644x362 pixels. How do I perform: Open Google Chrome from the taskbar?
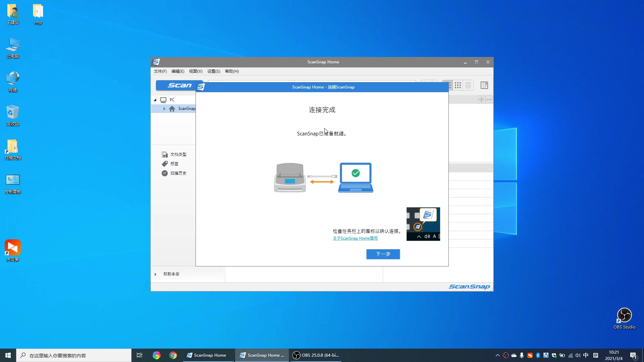pos(173,355)
